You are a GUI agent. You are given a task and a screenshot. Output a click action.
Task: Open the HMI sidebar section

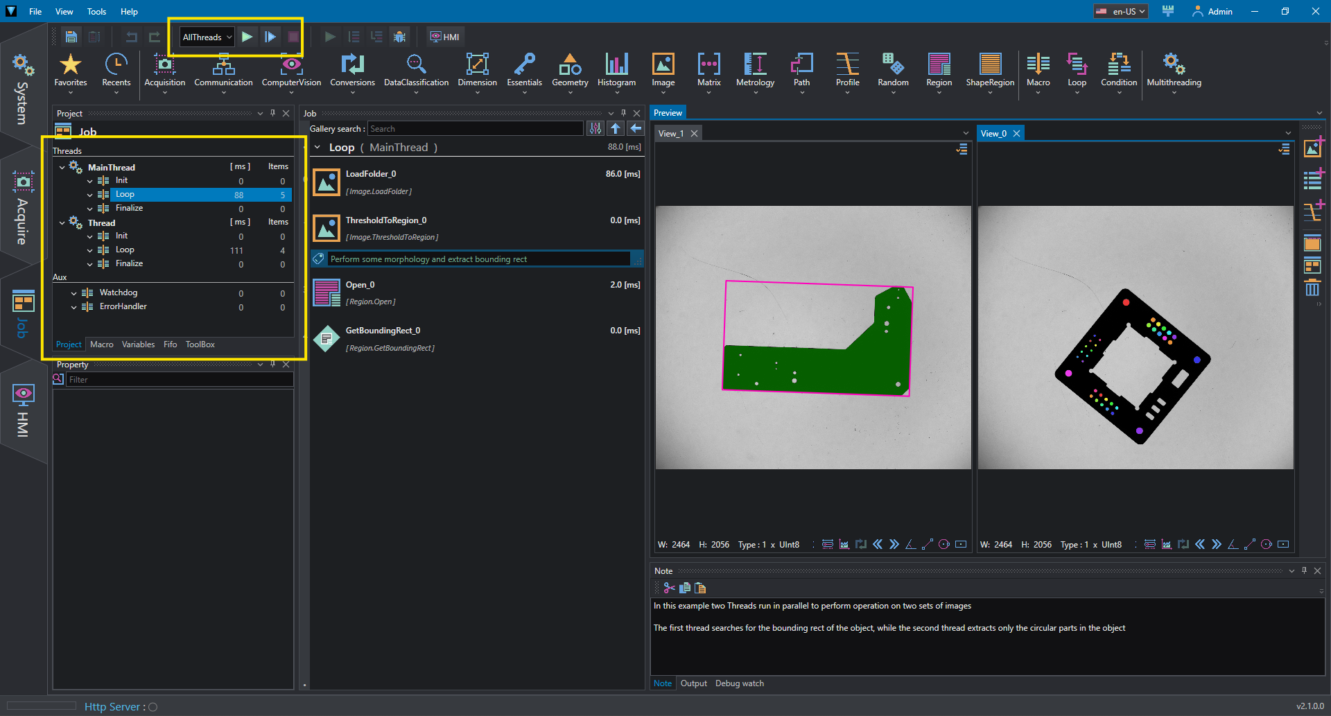23,410
